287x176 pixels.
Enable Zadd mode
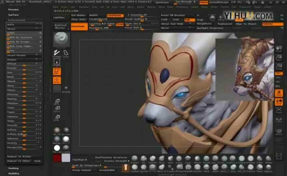(x=164, y=20)
